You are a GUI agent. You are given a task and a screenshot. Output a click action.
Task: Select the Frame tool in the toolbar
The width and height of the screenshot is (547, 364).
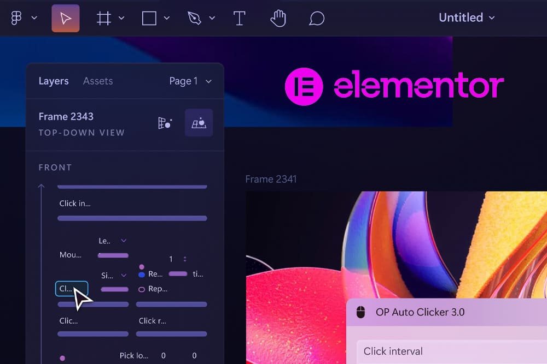103,17
